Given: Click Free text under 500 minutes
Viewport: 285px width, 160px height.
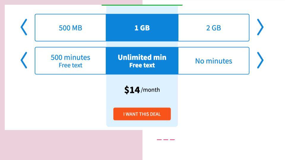Looking at the screenshot, I should click(x=70, y=65).
